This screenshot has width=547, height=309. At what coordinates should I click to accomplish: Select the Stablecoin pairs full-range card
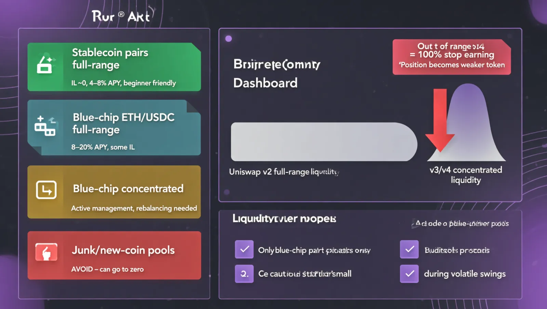click(114, 67)
